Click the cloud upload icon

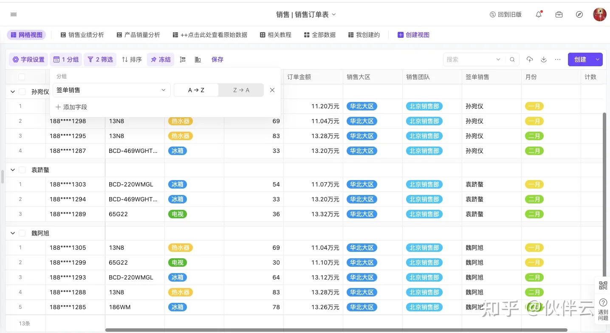point(530,59)
